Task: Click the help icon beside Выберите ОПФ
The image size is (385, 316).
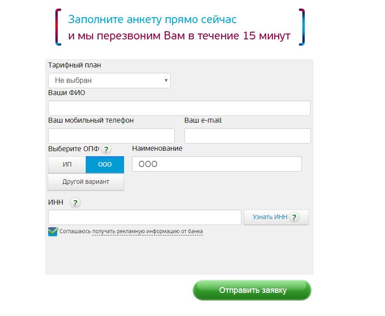Action: point(106,149)
